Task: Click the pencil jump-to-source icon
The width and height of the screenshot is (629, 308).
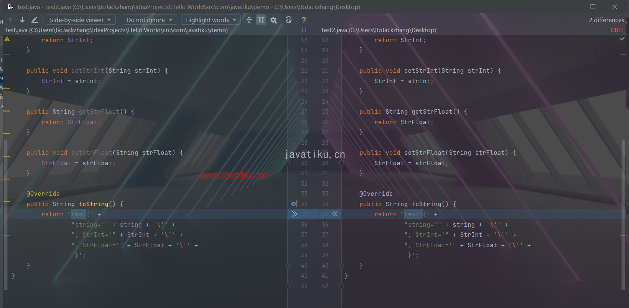Action: click(x=35, y=20)
